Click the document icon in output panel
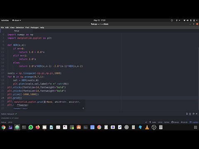 187,114
